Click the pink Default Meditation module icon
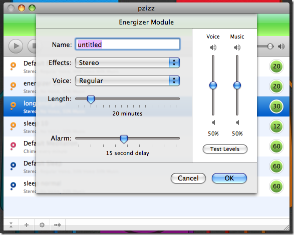This screenshot has width=294, height=235. (x=13, y=146)
